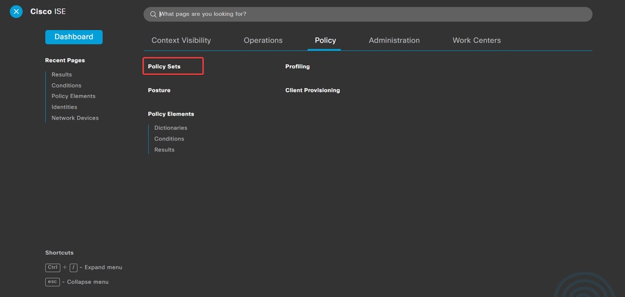The image size is (625, 297).
Task: Click the Collapse menu shortcut text
Action: 88,282
